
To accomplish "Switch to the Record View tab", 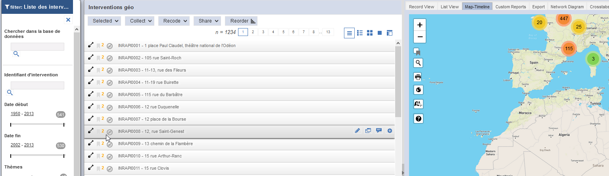I will [x=421, y=7].
